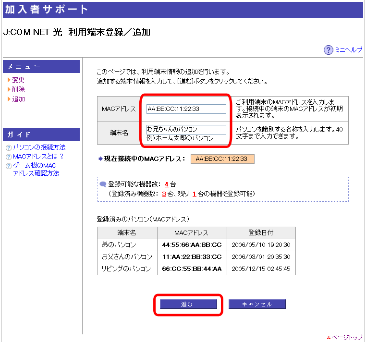Select MAC address 66:CC:55:BB:44:AA cell
The height and width of the screenshot is (342, 366).
[192, 269]
